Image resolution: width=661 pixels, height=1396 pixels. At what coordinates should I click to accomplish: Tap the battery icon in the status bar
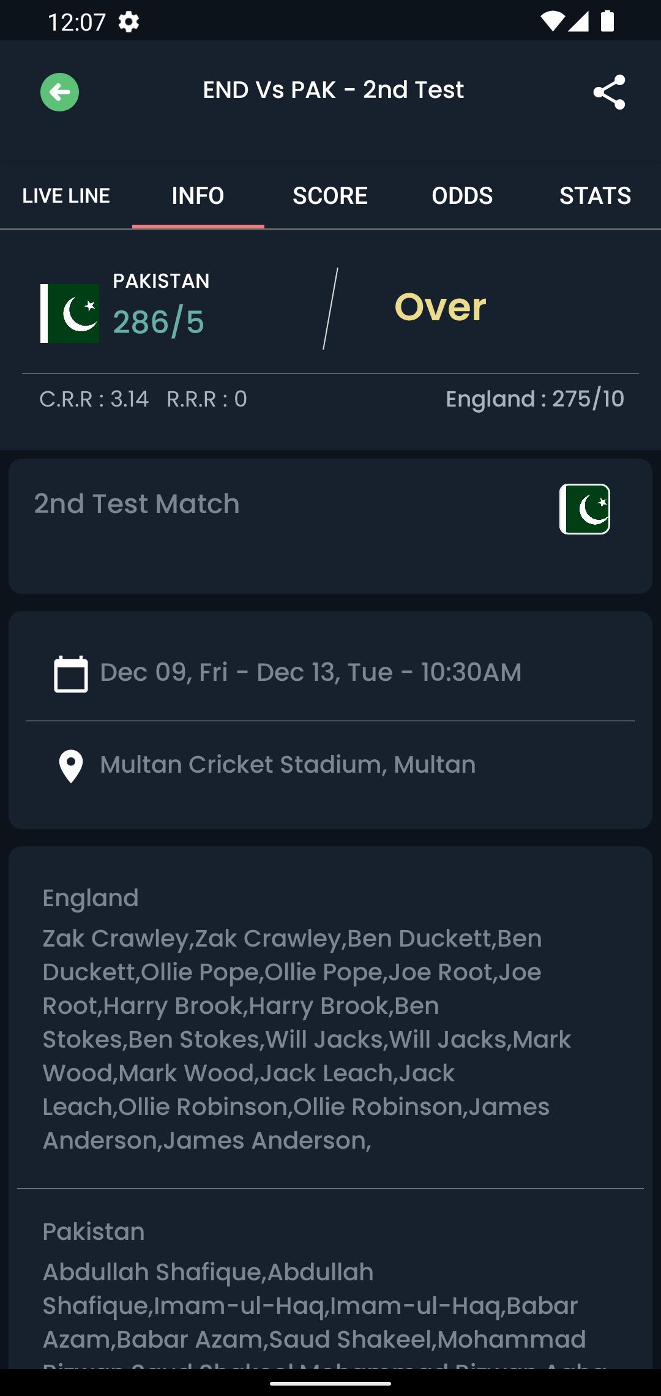tap(607, 21)
